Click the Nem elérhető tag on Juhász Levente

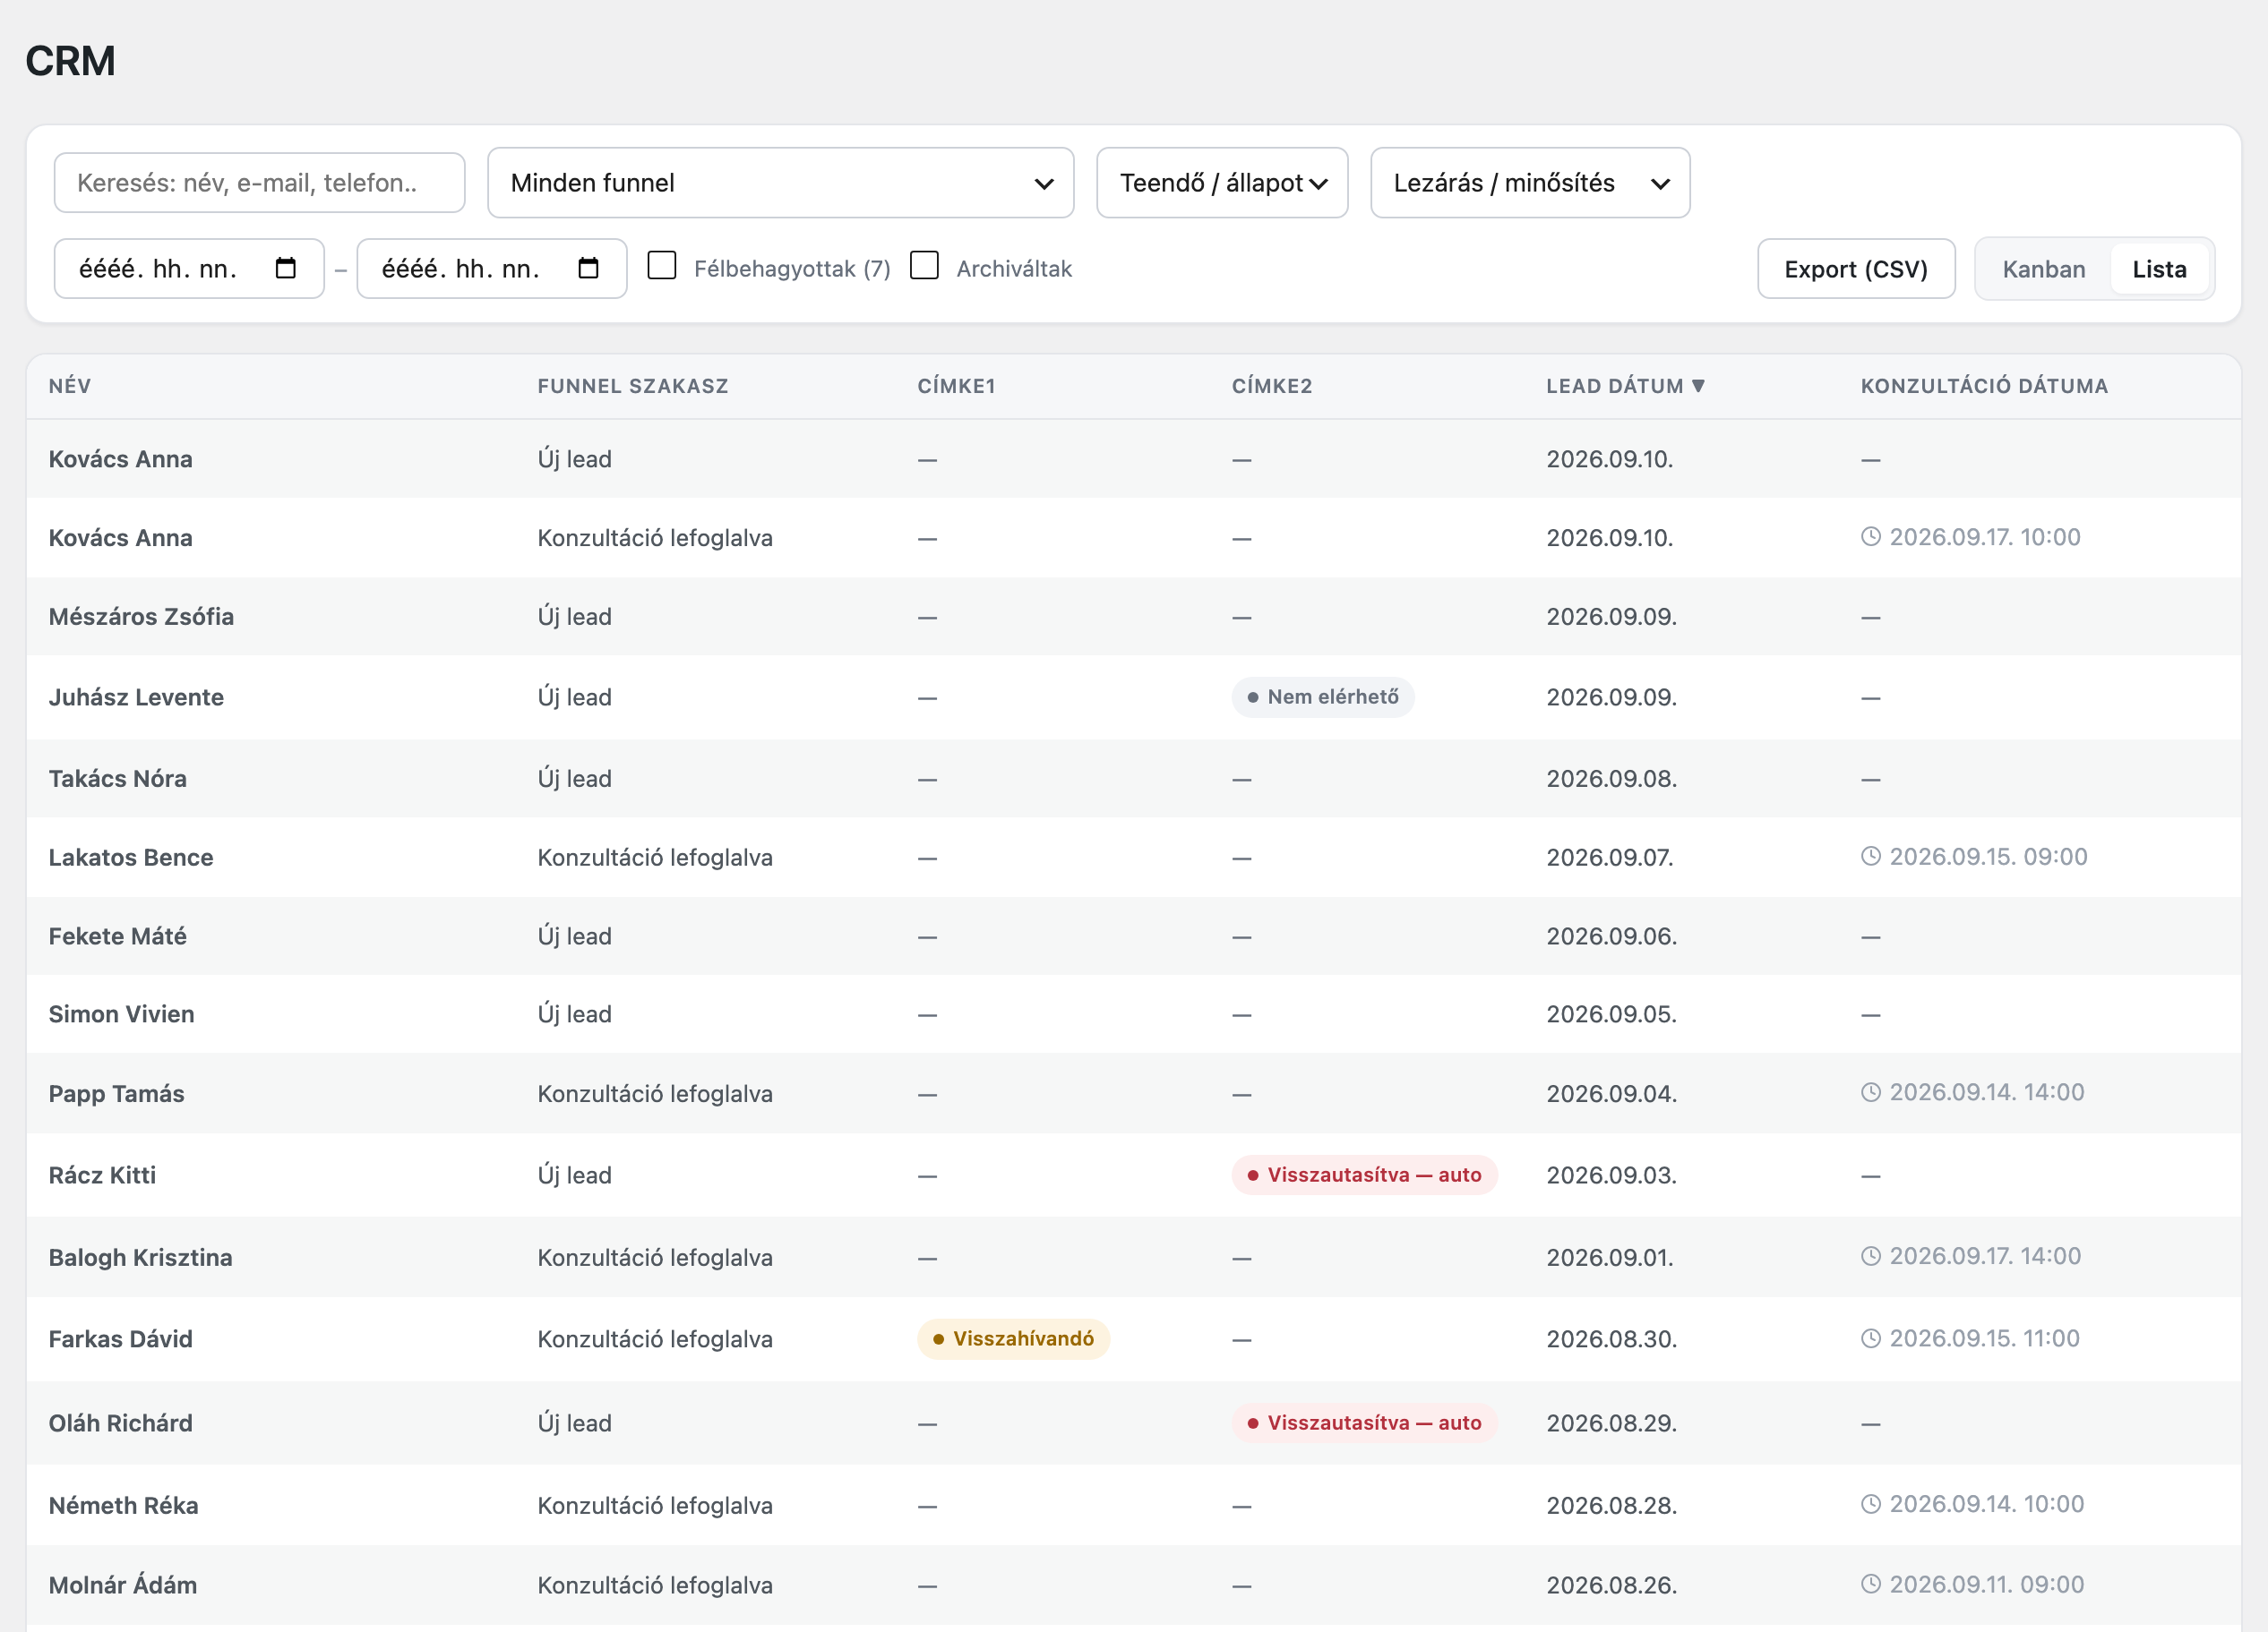[x=1323, y=696]
